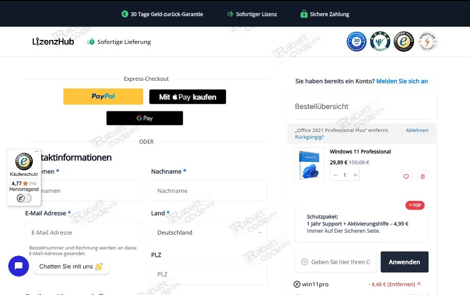Click Rückgängig? to restore Office 2021
Viewport: 470px width, 295px height.
click(309, 137)
